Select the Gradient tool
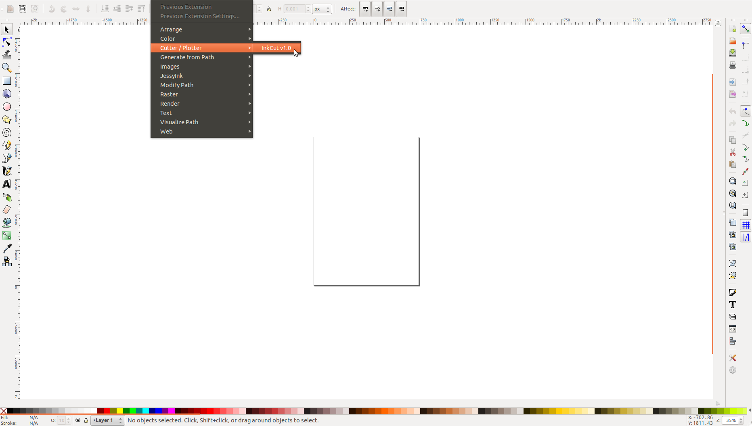This screenshot has width=752, height=426. [x=7, y=236]
